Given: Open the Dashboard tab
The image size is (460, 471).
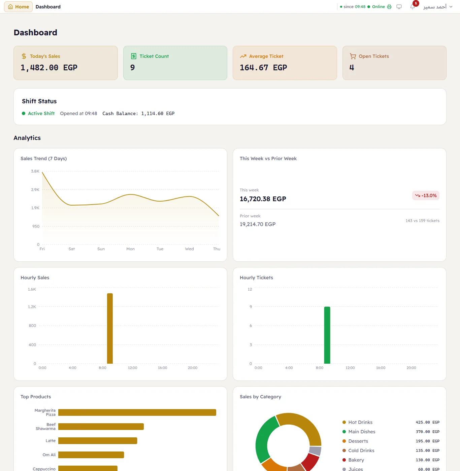Looking at the screenshot, I should [x=48, y=7].
